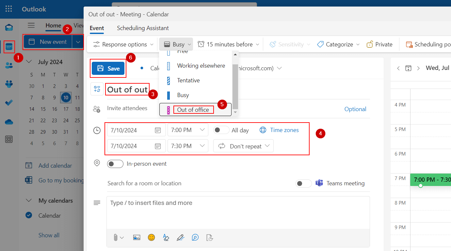Open the start time 7:00 PM dropdown
The width and height of the screenshot is (451, 251).
188,130
